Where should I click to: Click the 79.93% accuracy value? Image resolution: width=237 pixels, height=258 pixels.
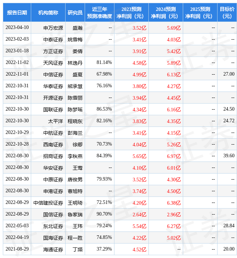[x=104, y=179]
